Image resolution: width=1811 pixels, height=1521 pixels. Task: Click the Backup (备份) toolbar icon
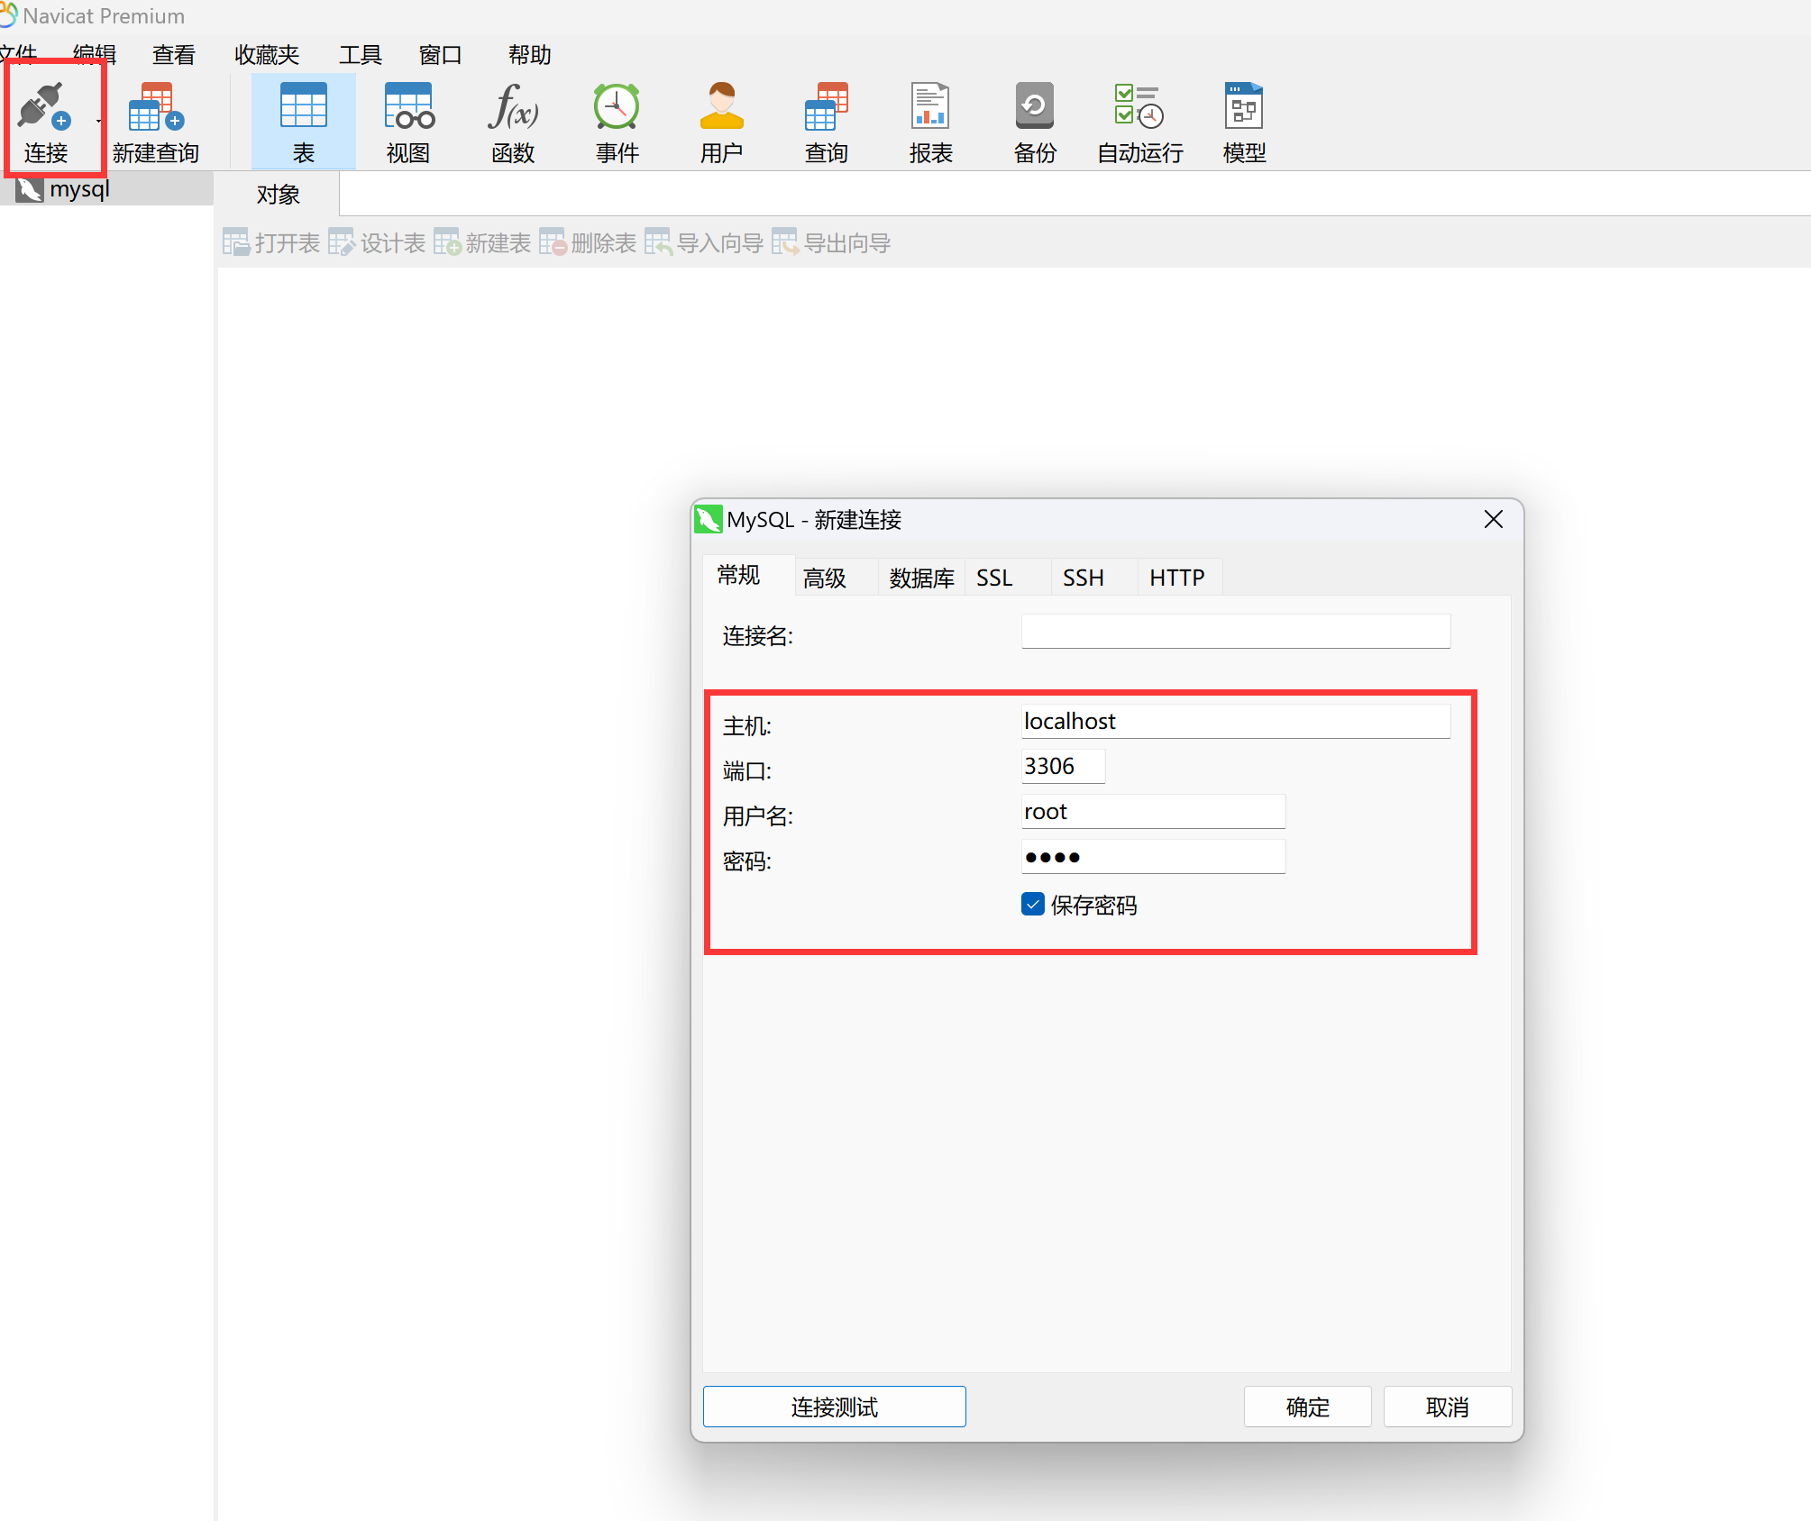(1035, 108)
